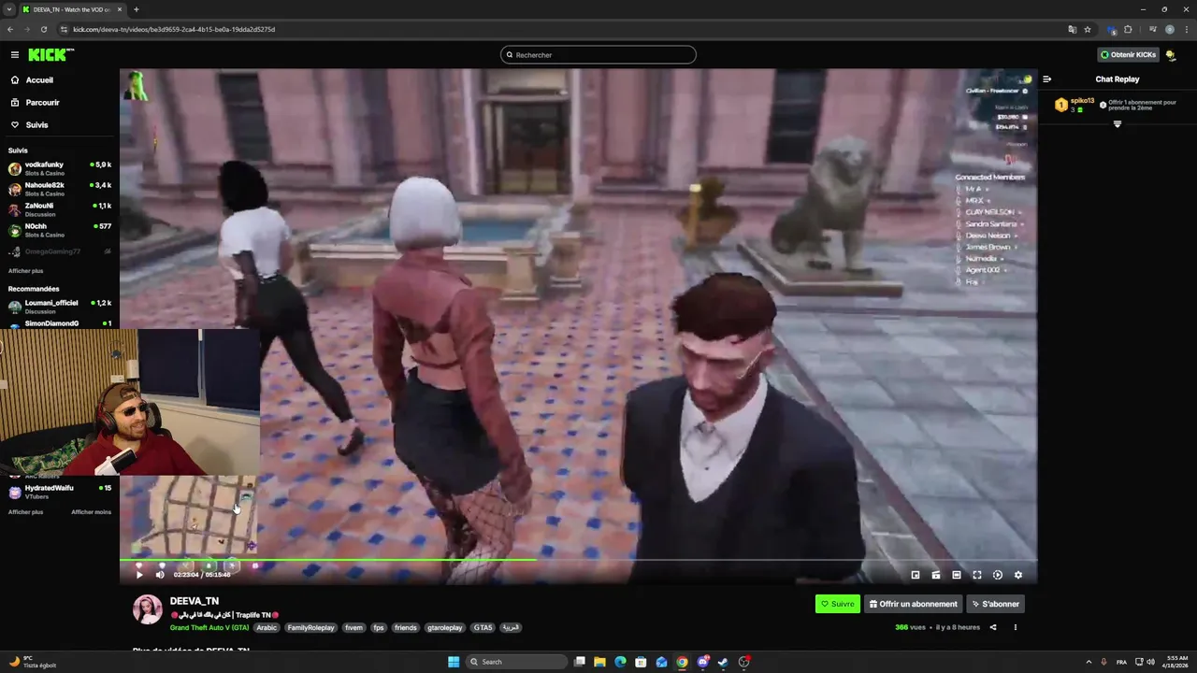1197x673 pixels.
Task: Play the video with the play button
Action: click(140, 575)
